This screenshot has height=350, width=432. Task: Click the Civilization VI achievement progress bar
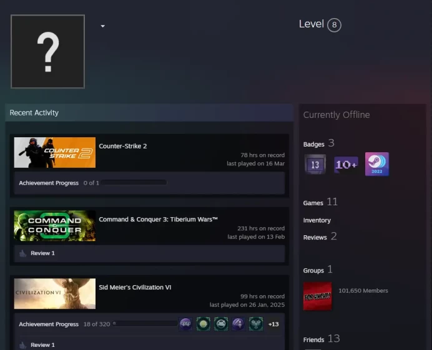145,324
